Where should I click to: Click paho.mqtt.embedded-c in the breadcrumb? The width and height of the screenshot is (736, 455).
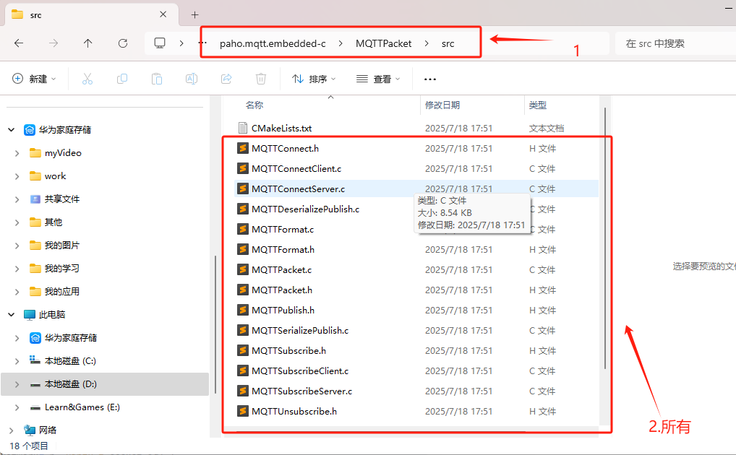[x=273, y=43]
